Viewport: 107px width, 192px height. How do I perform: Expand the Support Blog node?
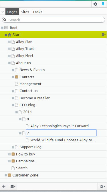13,147
